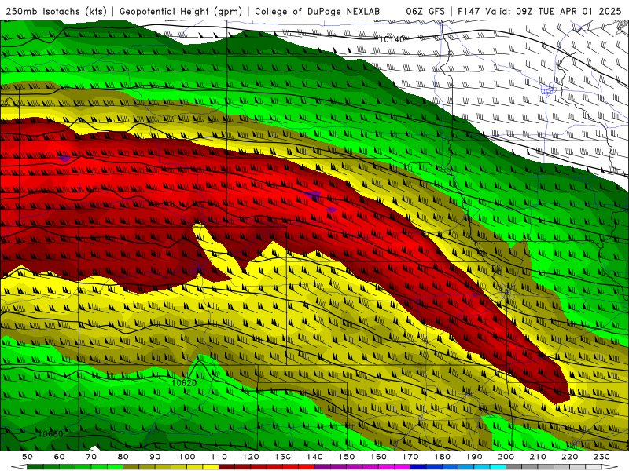Click the '250mb Isotachs (kts)' title text
Image resolution: width=629 pixels, height=471 pixels.
point(56,12)
